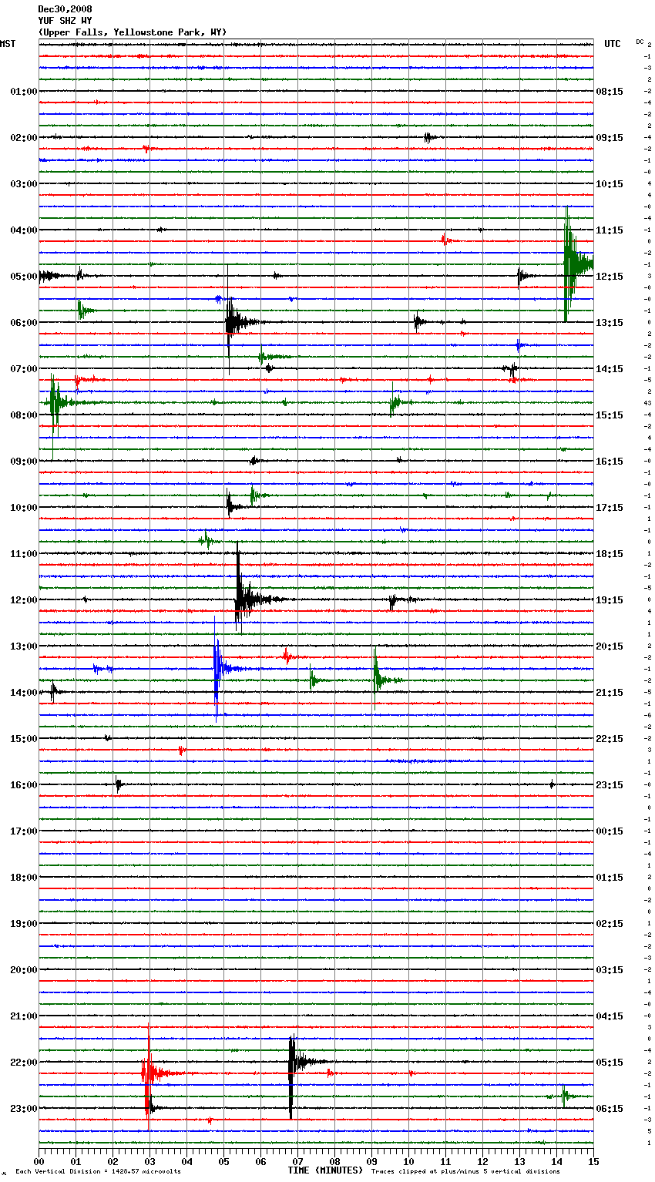Click the 16:15 UTC time label
655x1182 pixels.
[x=610, y=462]
